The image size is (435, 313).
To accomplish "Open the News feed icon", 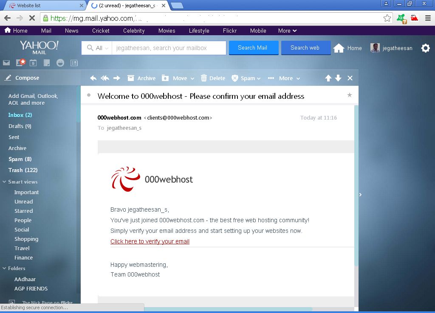I will pyautogui.click(x=74, y=63).
